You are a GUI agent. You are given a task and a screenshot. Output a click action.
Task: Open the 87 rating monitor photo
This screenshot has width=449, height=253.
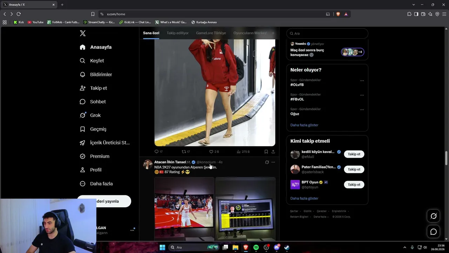pos(245,209)
